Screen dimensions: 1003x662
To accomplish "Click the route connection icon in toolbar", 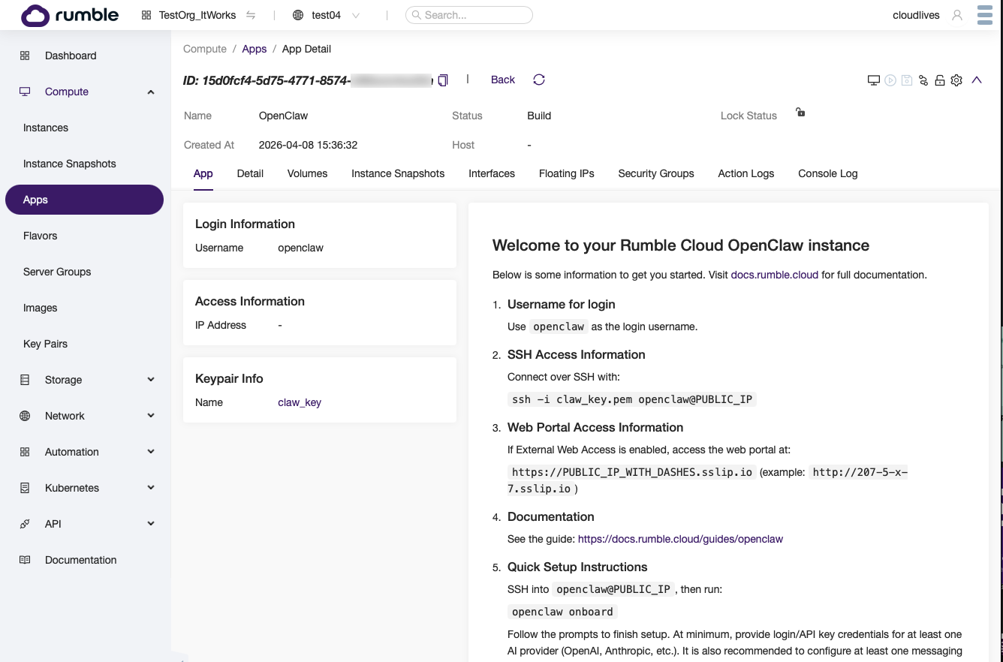I will (923, 80).
